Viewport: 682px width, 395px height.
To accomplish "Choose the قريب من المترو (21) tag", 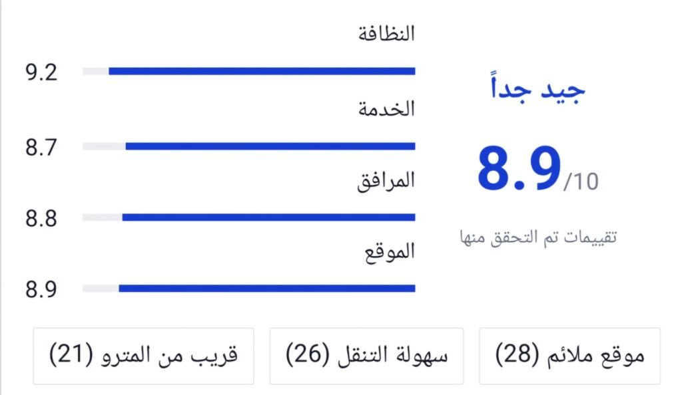I will [143, 356].
